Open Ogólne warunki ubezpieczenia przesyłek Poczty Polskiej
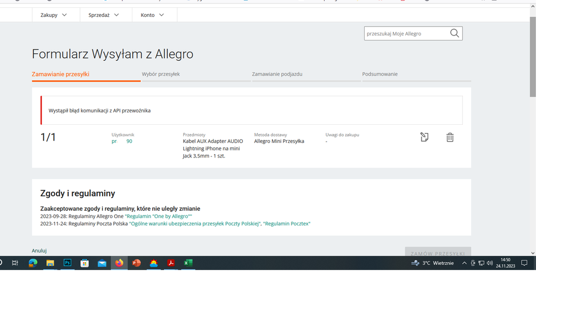Viewport: 563px width, 316px height. click(x=195, y=224)
